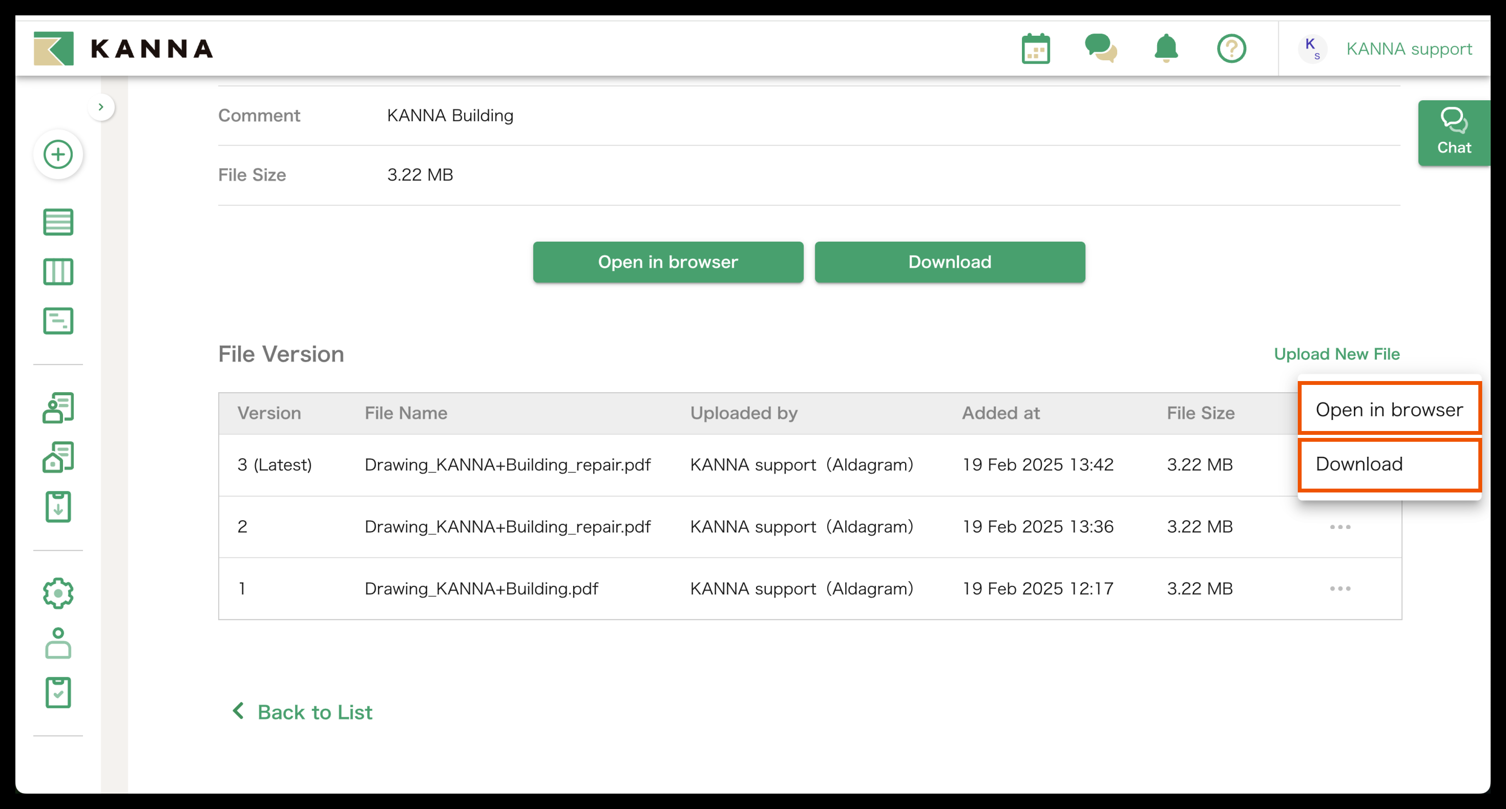Click the green Download button
This screenshot has width=1506, height=809.
pyautogui.click(x=949, y=262)
